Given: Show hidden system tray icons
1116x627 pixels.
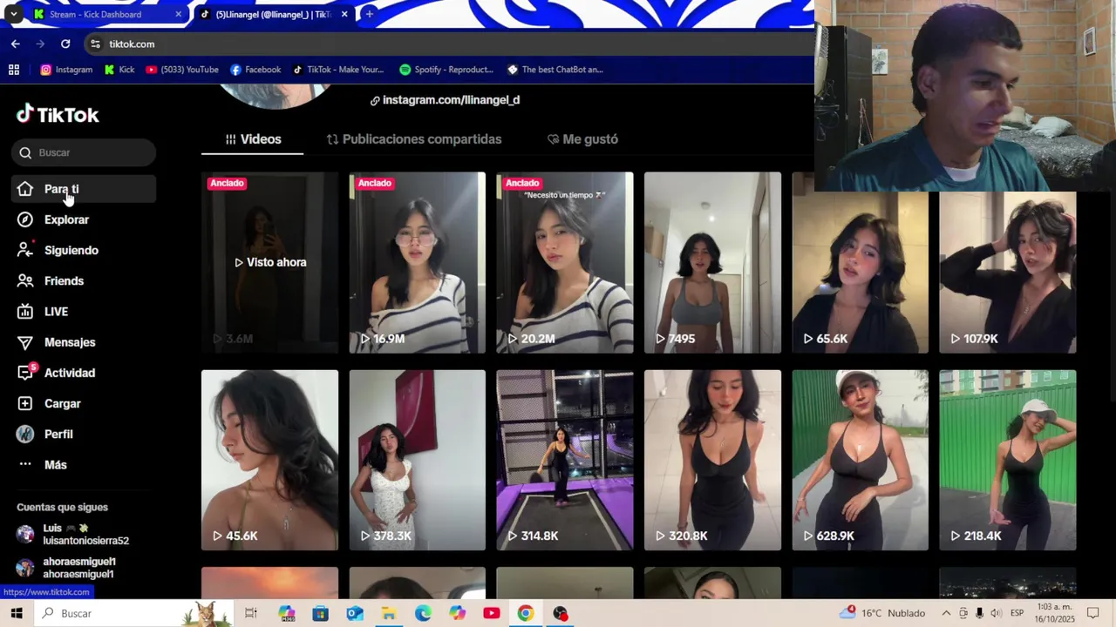Looking at the screenshot, I should [946, 613].
